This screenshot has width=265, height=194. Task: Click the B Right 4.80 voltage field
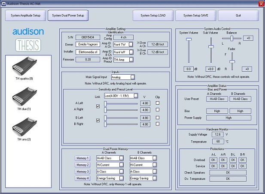tap(145, 124)
